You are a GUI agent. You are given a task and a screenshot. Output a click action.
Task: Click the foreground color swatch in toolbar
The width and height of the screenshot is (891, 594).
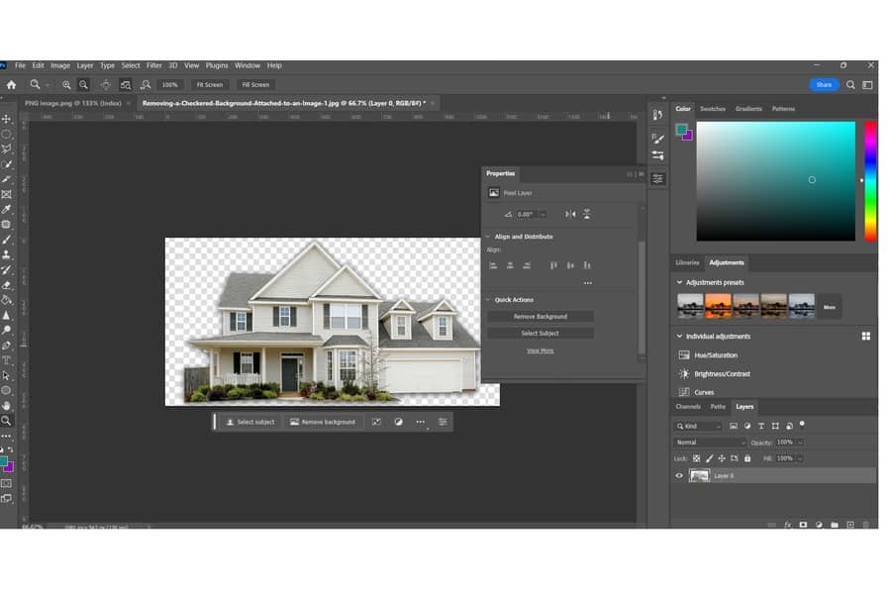(3, 461)
